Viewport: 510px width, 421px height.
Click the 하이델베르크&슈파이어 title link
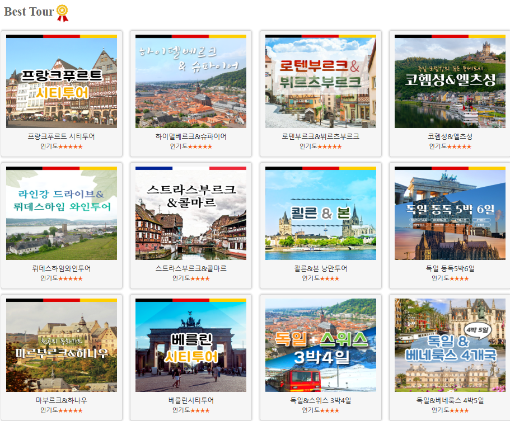(191, 136)
